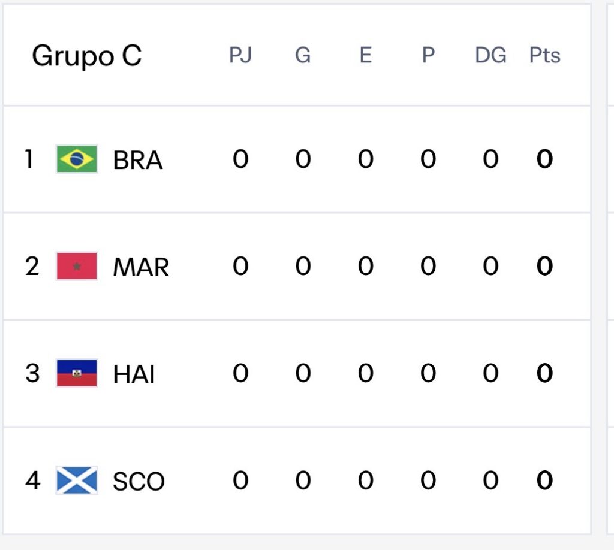Image resolution: width=614 pixels, height=550 pixels.
Task: Open the MAR team link
Action: click(141, 267)
